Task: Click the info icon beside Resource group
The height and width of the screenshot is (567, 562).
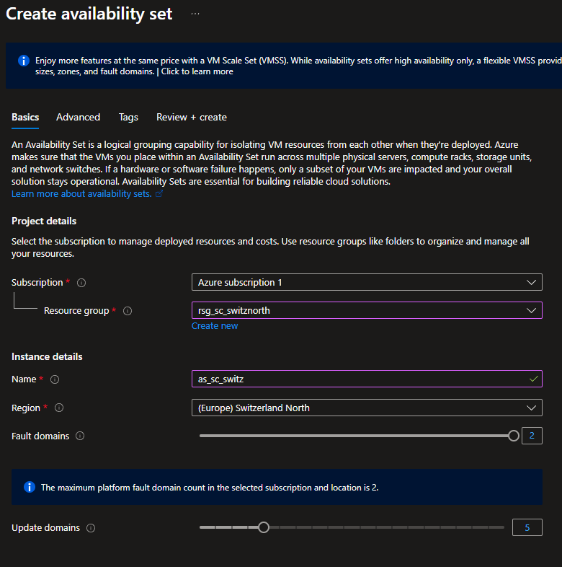Action: pyautogui.click(x=128, y=311)
